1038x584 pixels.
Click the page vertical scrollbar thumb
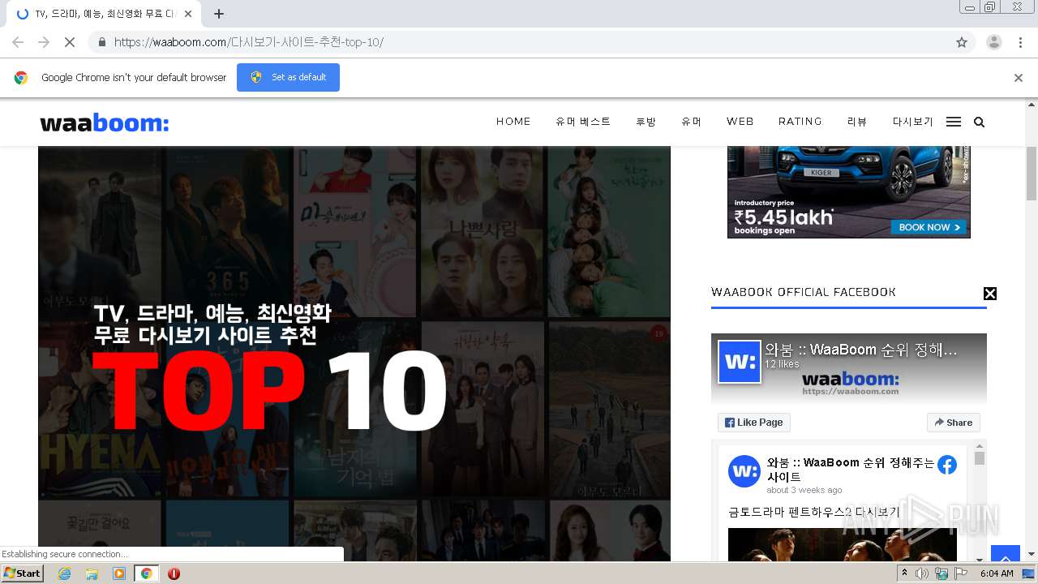1032,174
